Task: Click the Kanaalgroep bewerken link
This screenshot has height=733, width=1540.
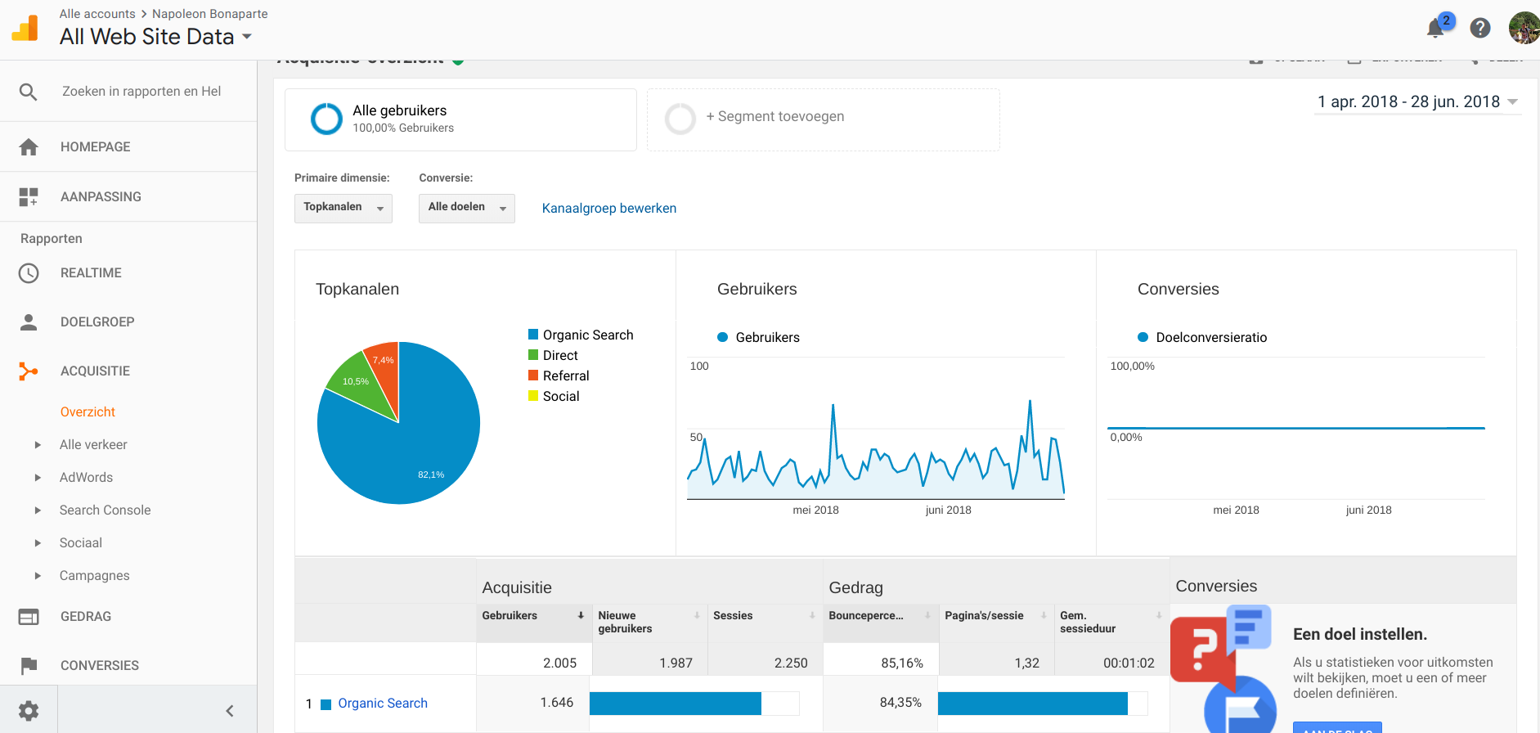Action: tap(609, 209)
